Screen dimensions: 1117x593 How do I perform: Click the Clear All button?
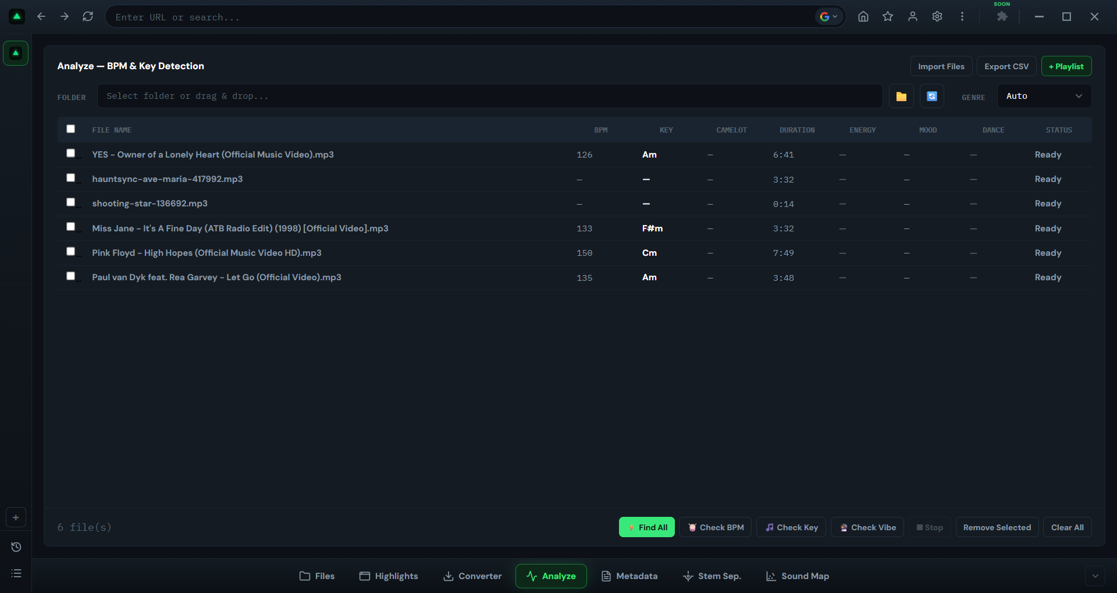[x=1068, y=527]
